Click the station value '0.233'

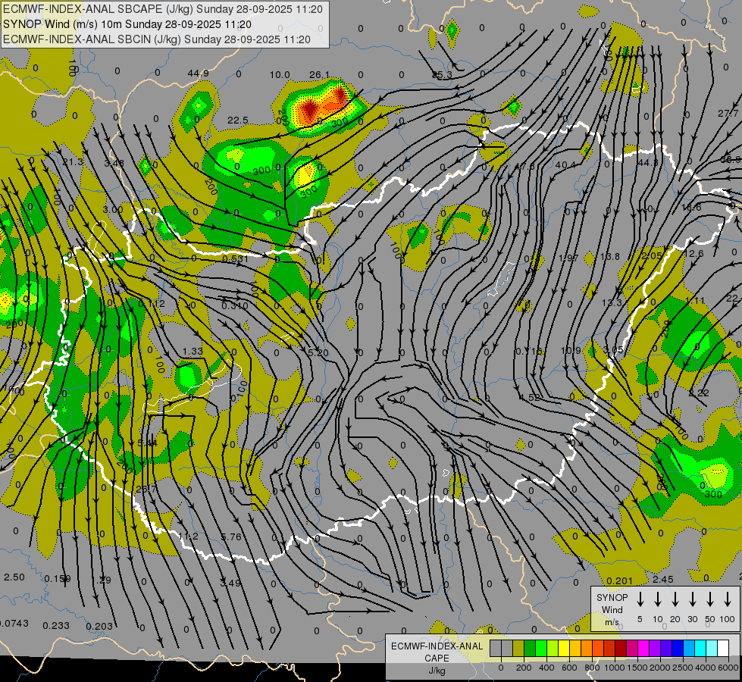[56, 625]
